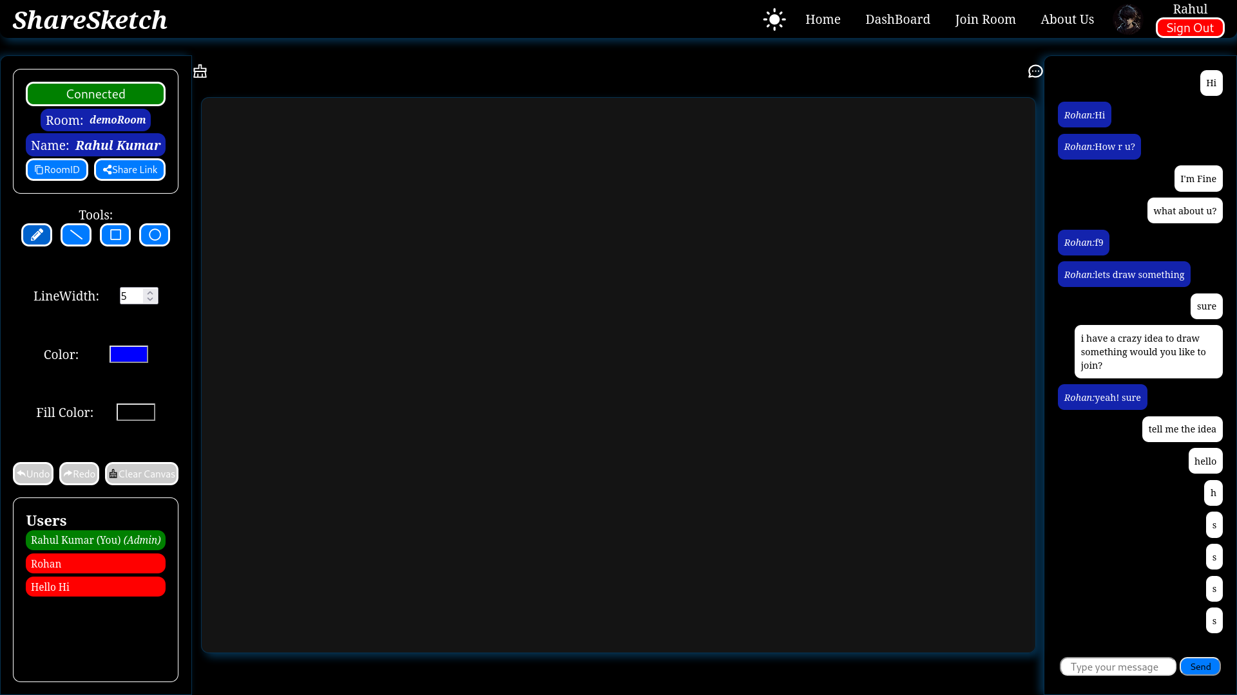
Task: Click the Sign Out button
Action: click(x=1189, y=28)
